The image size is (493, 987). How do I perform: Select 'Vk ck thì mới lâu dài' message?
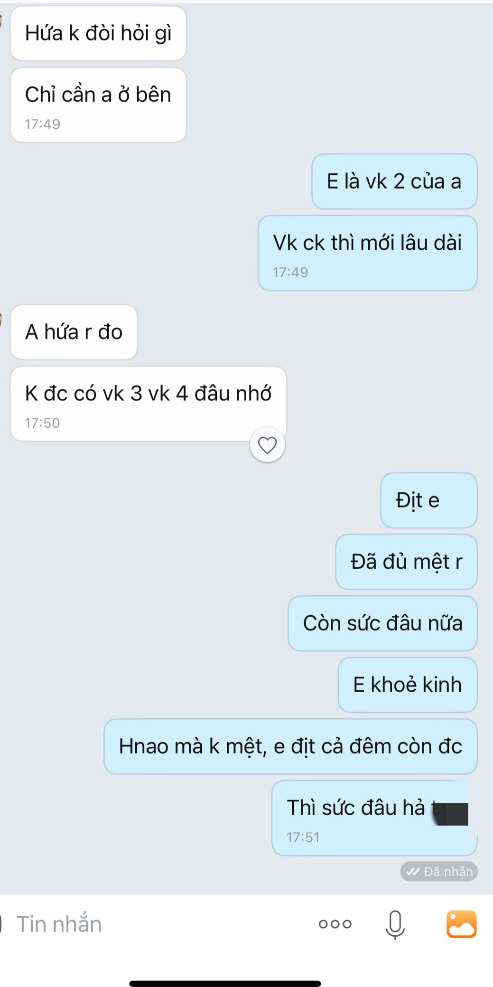coord(367,253)
